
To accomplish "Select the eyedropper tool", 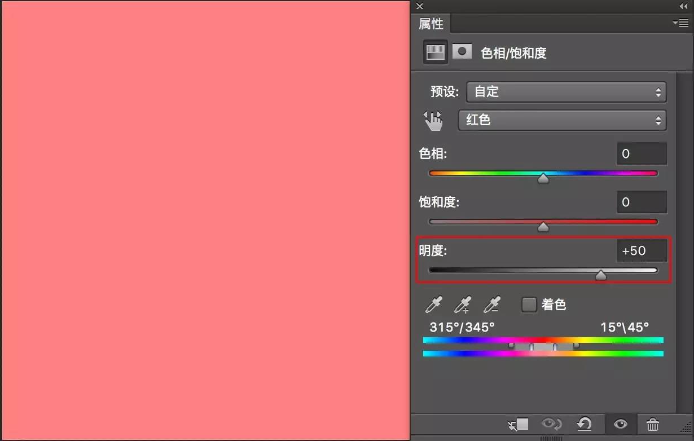I will 434,305.
